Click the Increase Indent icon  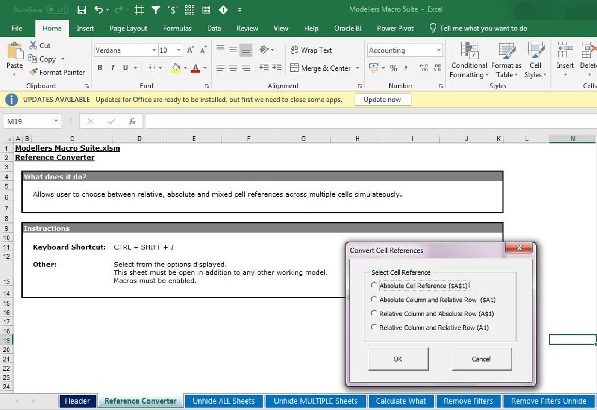point(277,68)
